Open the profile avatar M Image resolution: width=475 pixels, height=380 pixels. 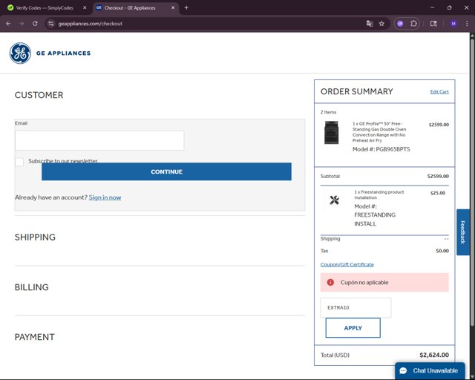pos(453,24)
